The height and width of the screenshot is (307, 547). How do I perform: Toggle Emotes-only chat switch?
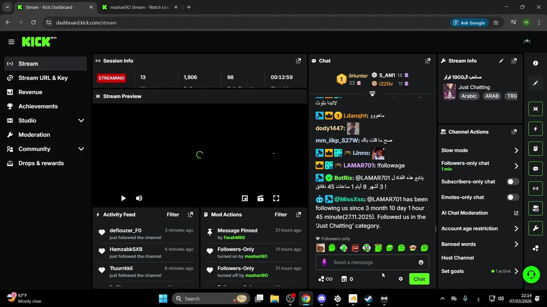(x=513, y=197)
